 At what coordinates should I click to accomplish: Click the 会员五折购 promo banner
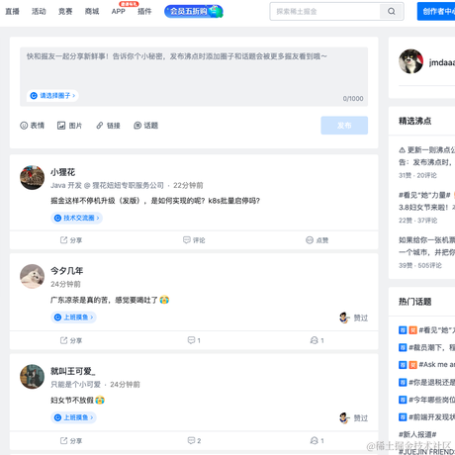tap(194, 11)
